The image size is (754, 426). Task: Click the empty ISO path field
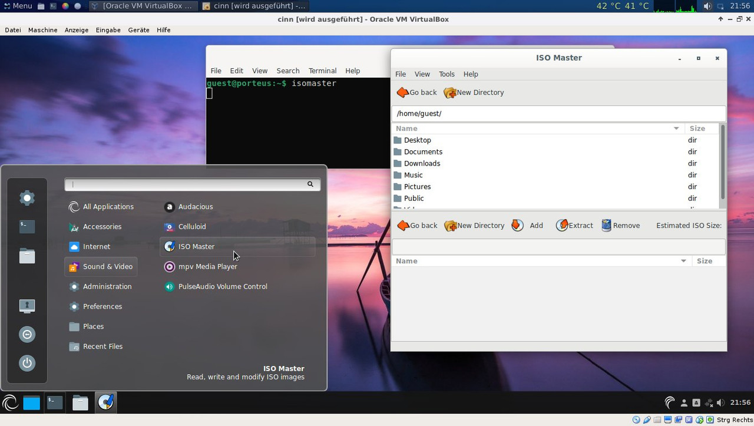point(558,247)
